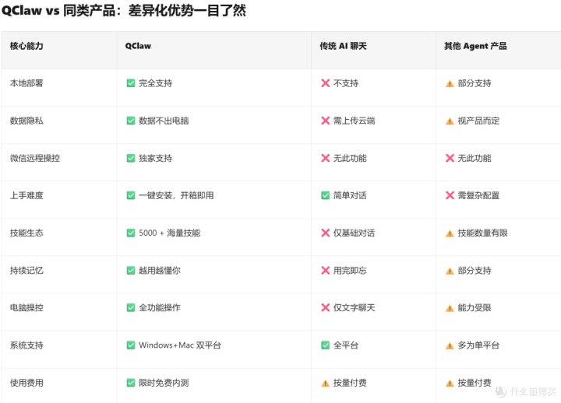The image size is (561, 403).
Task: Click the red X next to 用完即忘
Action: click(325, 270)
